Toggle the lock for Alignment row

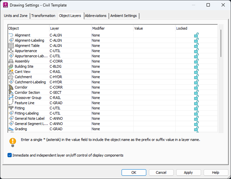(197, 35)
